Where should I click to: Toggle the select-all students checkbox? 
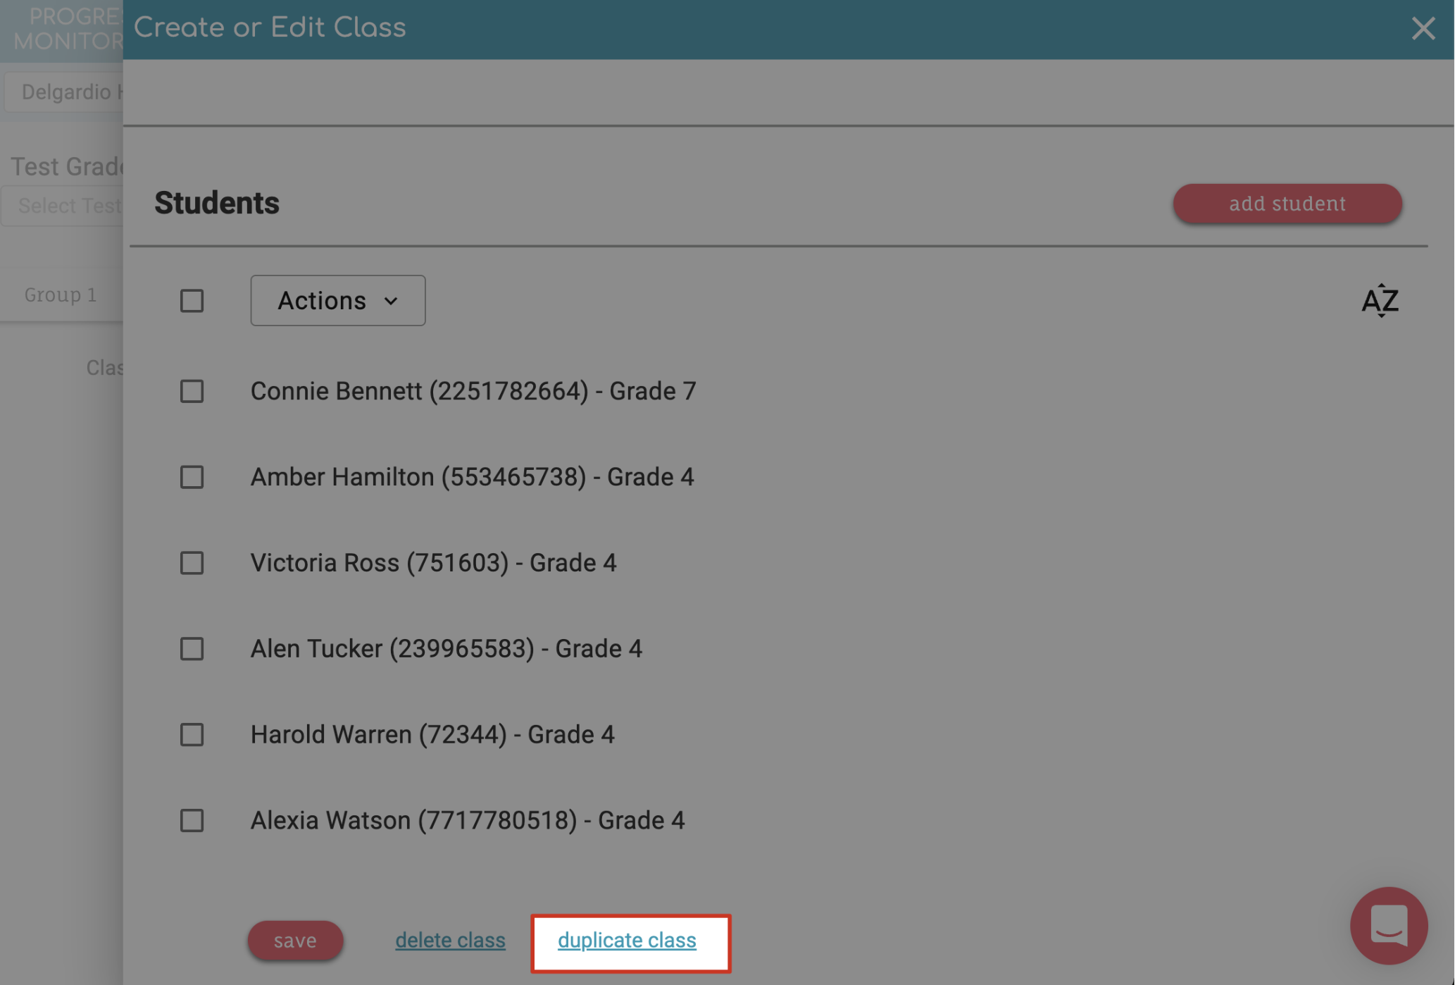[x=192, y=301]
